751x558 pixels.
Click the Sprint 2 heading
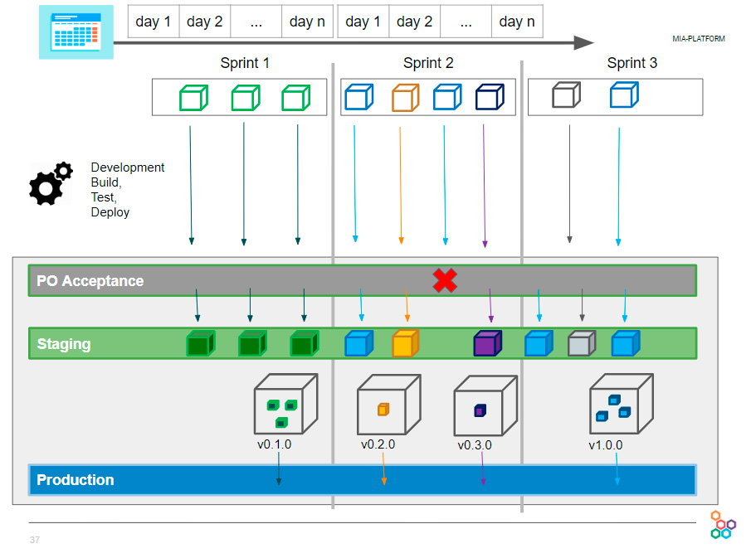pyautogui.click(x=428, y=63)
